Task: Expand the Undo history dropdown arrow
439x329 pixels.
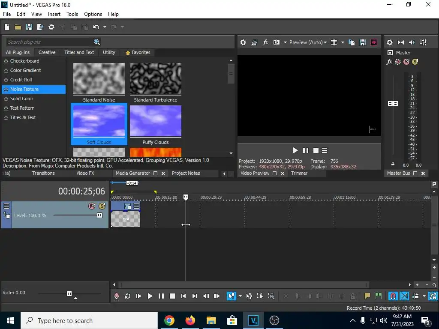Action: click(105, 27)
